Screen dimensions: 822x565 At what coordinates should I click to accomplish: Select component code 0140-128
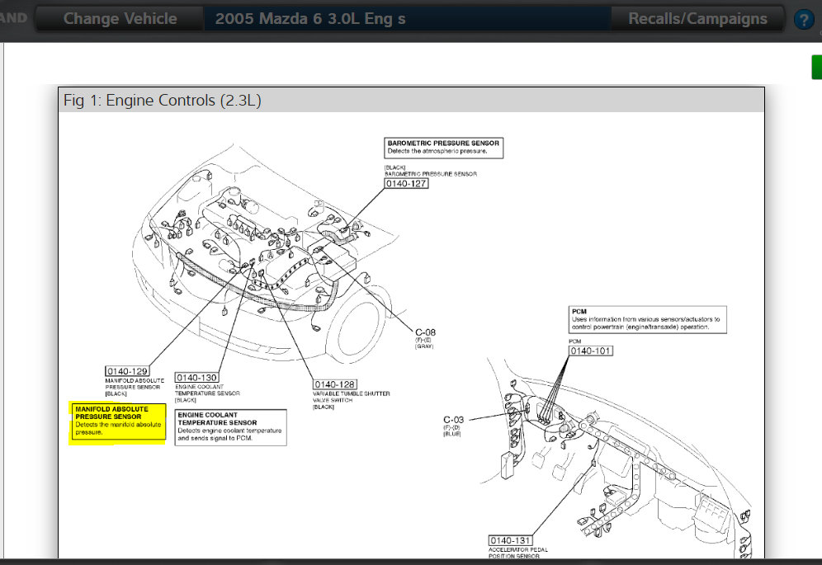click(x=335, y=384)
